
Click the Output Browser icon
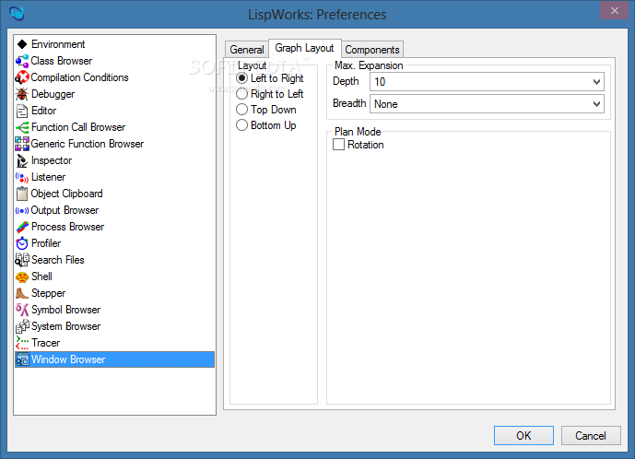tap(22, 211)
